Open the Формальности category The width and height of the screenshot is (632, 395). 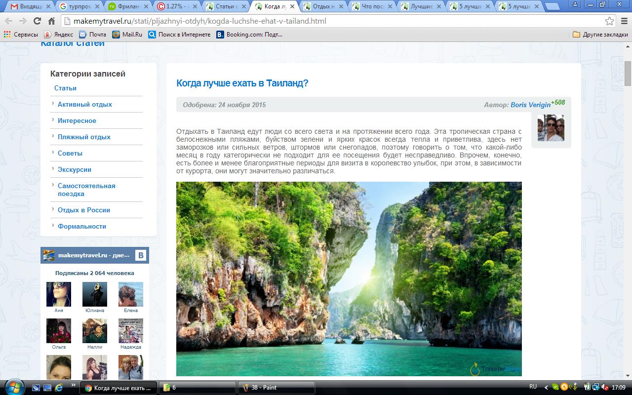81,226
